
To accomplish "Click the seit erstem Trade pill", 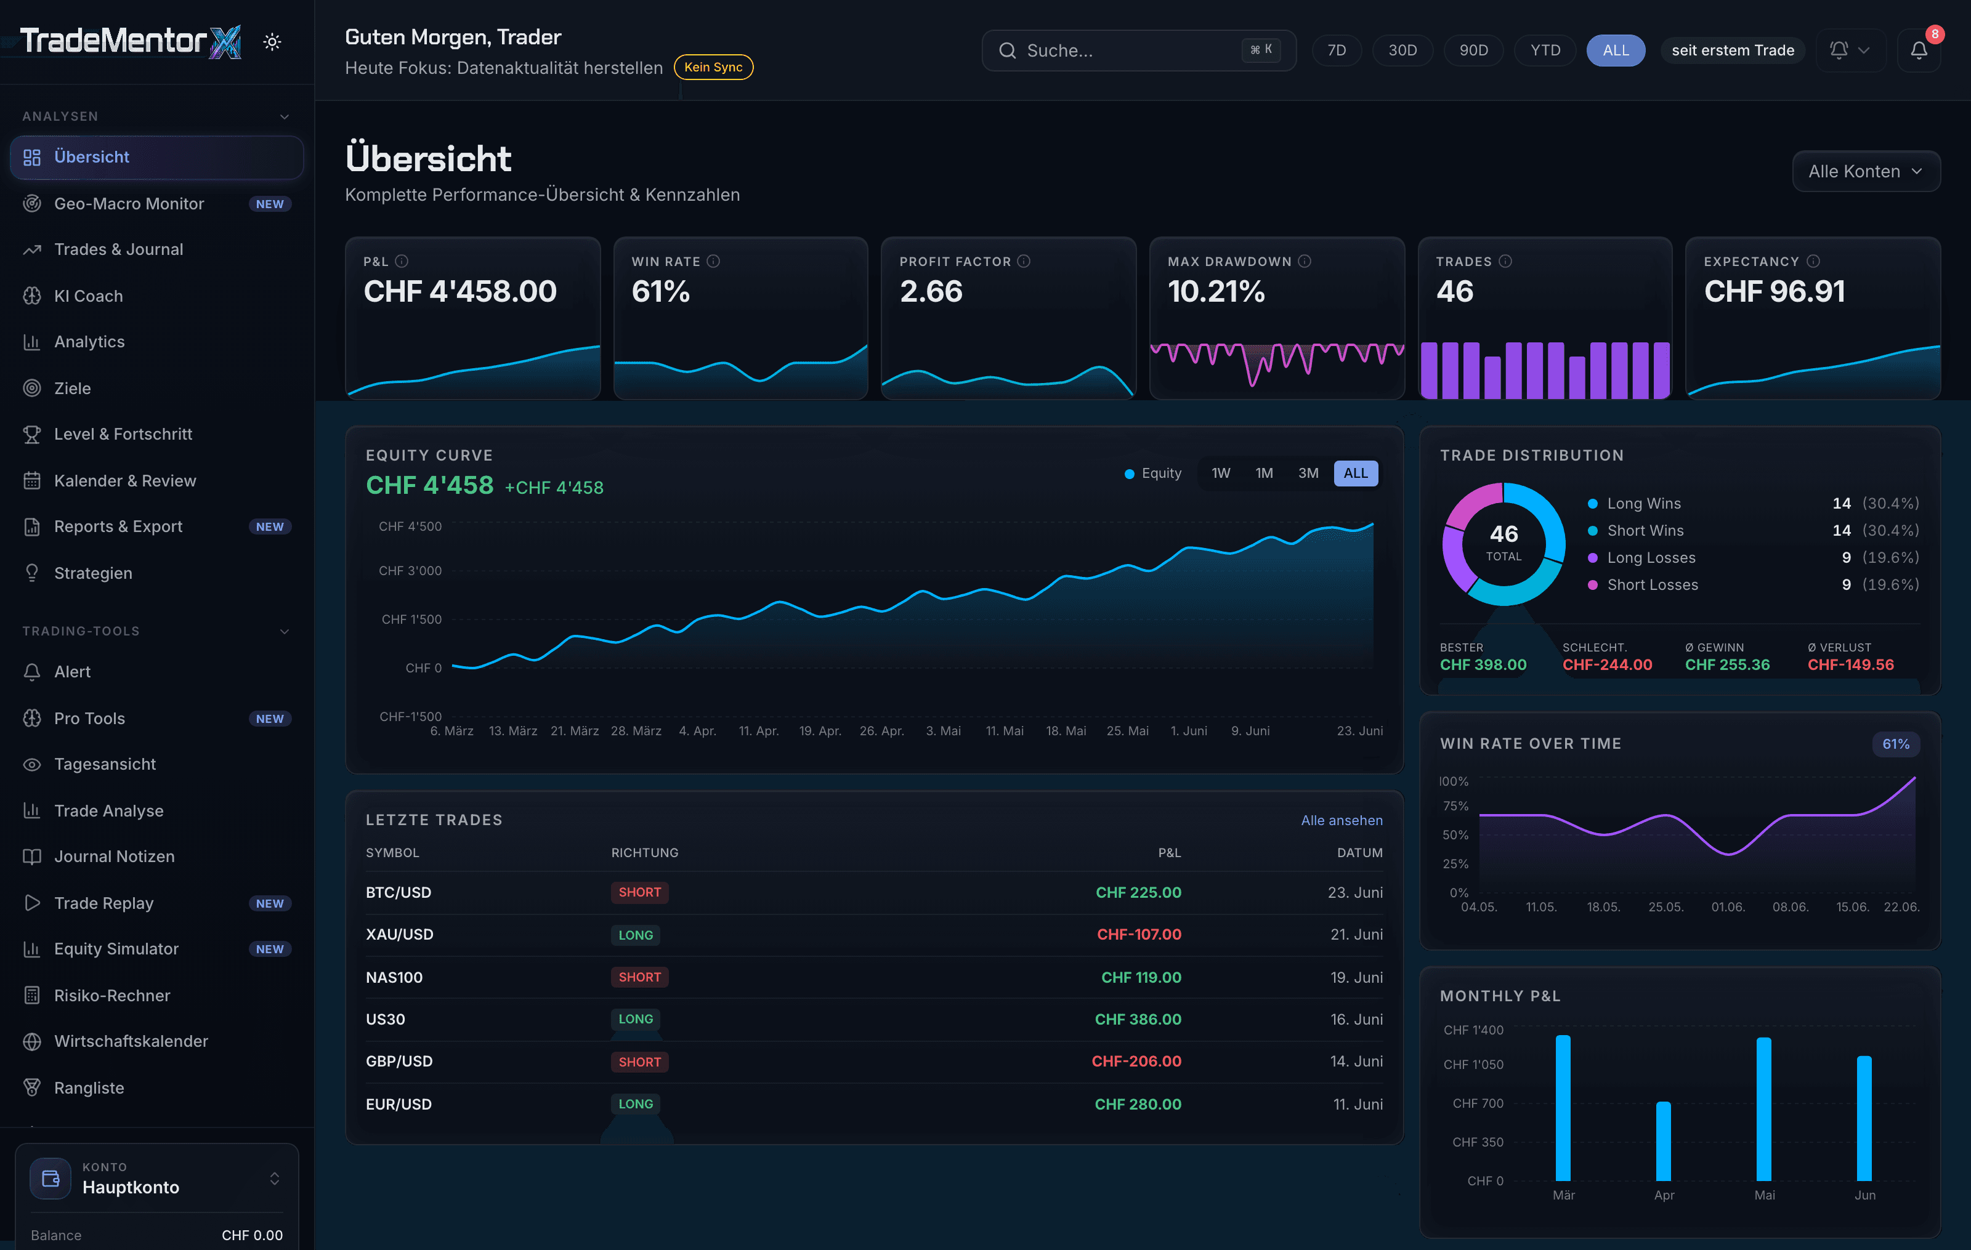I will click(x=1732, y=50).
